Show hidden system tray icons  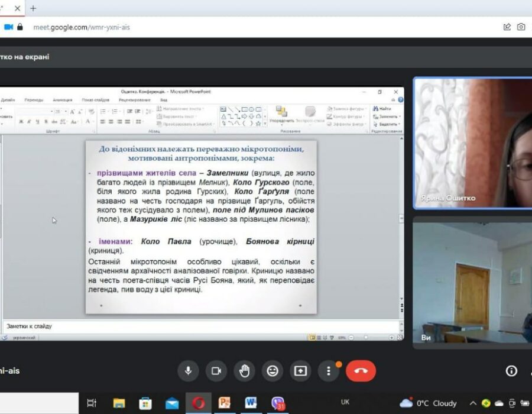[473, 403]
